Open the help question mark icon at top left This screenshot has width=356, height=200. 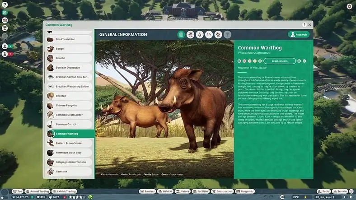pos(5,5)
